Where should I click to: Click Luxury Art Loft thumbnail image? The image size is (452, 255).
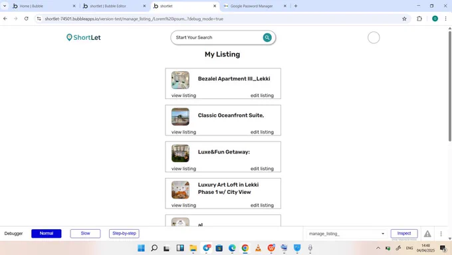point(180,190)
